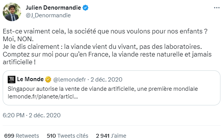Click the @lemondefr handle
This screenshot has height=140, width=222.
[70, 80]
